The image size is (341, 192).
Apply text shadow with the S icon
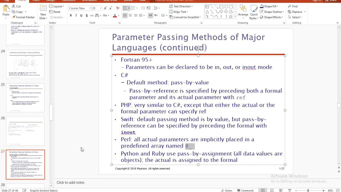tap(87, 15)
